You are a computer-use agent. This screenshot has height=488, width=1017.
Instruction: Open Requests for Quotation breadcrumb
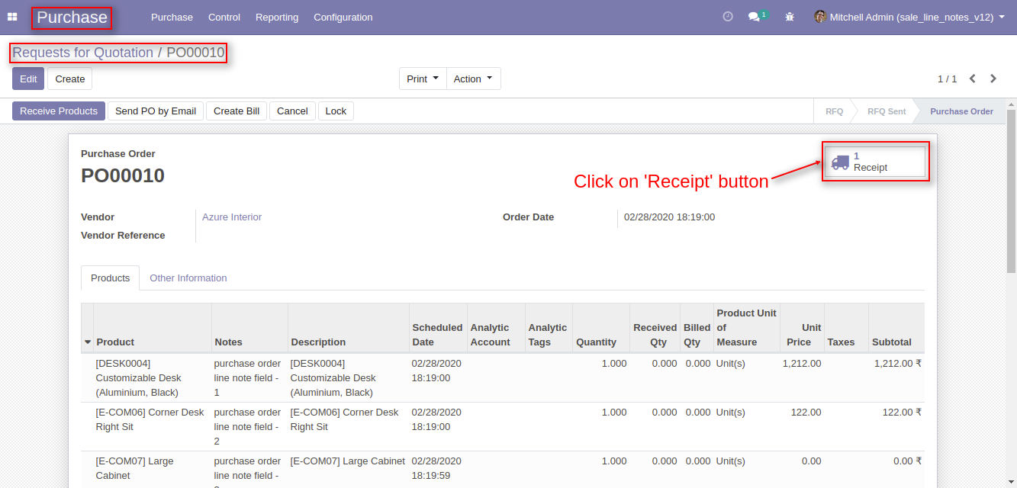[83, 53]
